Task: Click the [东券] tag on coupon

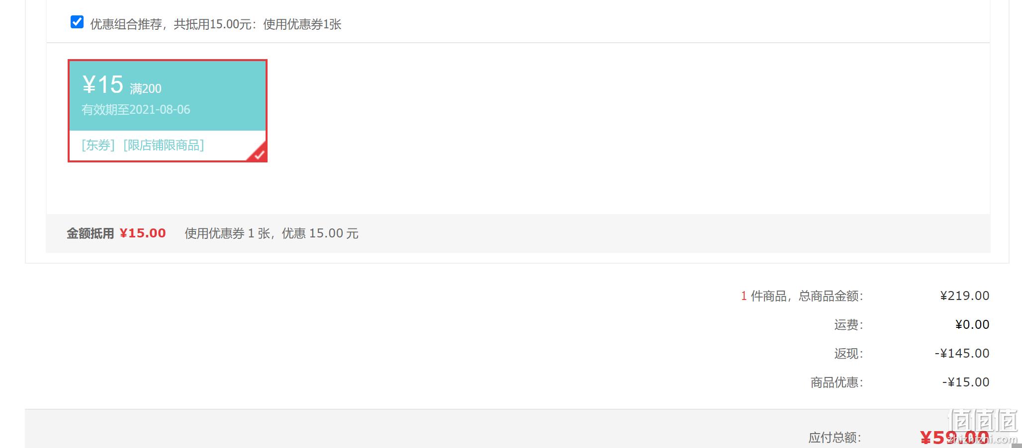Action: coord(98,145)
